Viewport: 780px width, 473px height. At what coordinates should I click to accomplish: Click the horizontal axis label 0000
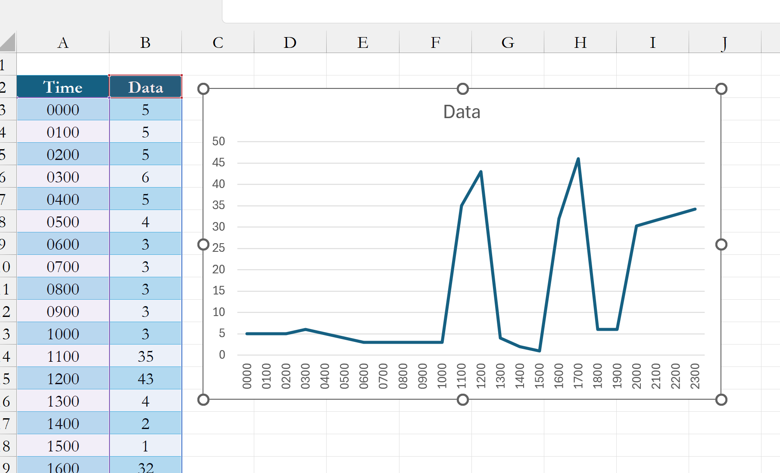click(x=246, y=376)
